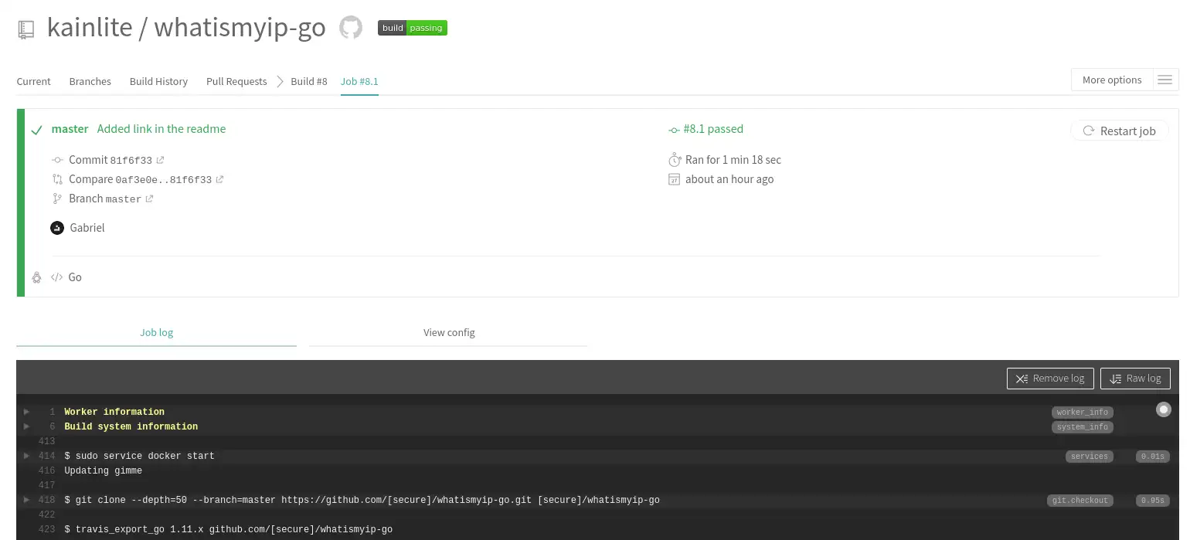This screenshot has width=1190, height=540.
Task: Open the kainlite owner link
Action: click(90, 28)
